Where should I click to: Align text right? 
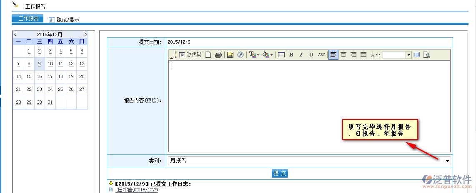click(353, 55)
